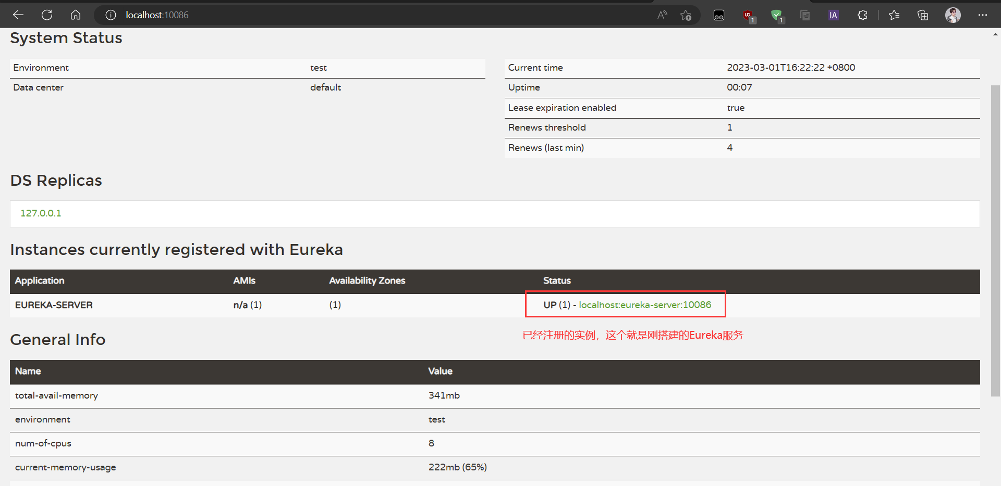The image size is (1001, 486).
Task: Open the Collections panel
Action: [923, 15]
